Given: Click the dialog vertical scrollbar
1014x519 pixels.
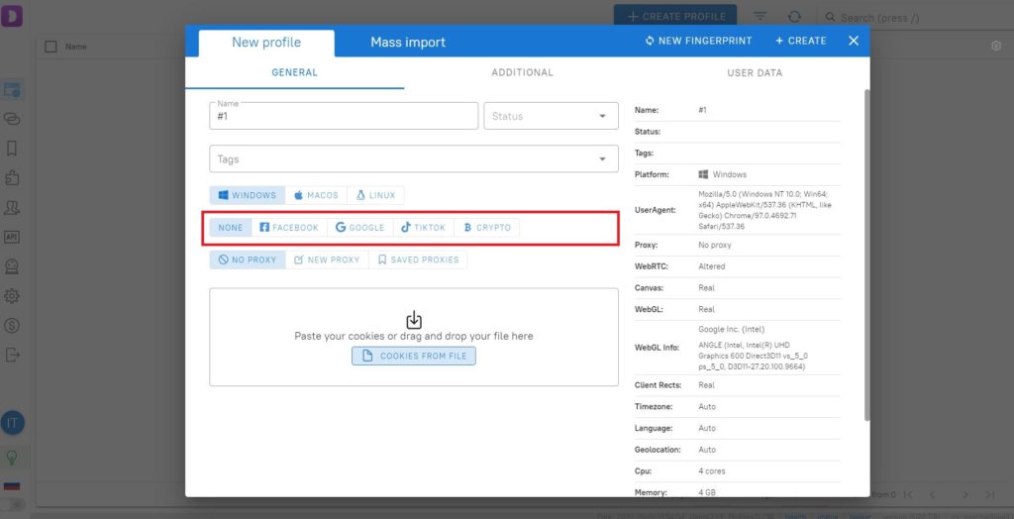Looking at the screenshot, I should point(866,255).
